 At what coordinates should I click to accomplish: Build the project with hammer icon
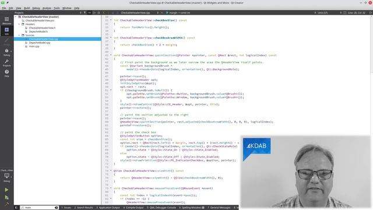(6, 204)
